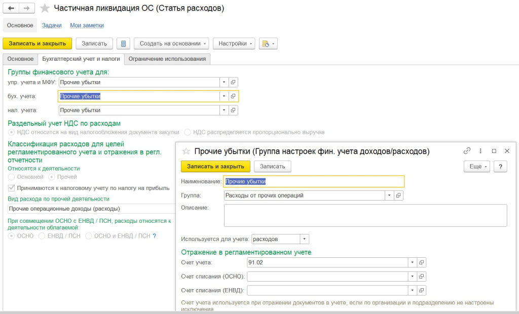The height and width of the screenshot is (314, 519).
Task: Expand the Счет учета dropdown arrow
Action: (412, 262)
